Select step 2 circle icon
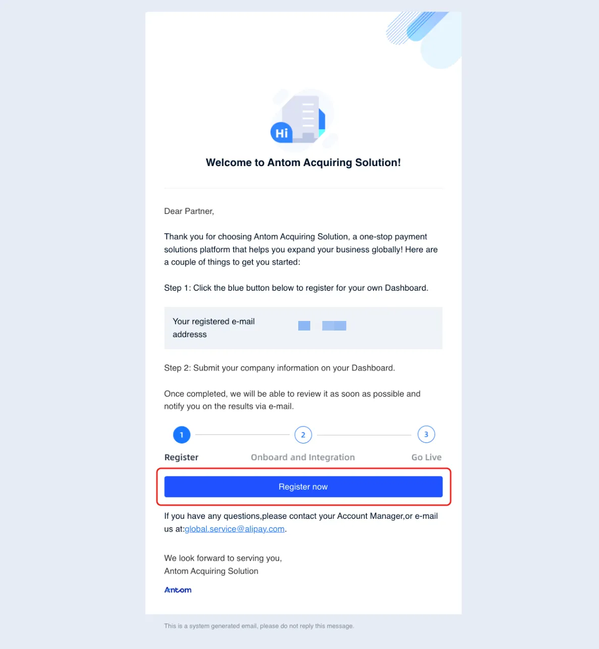599x649 pixels. (x=303, y=435)
